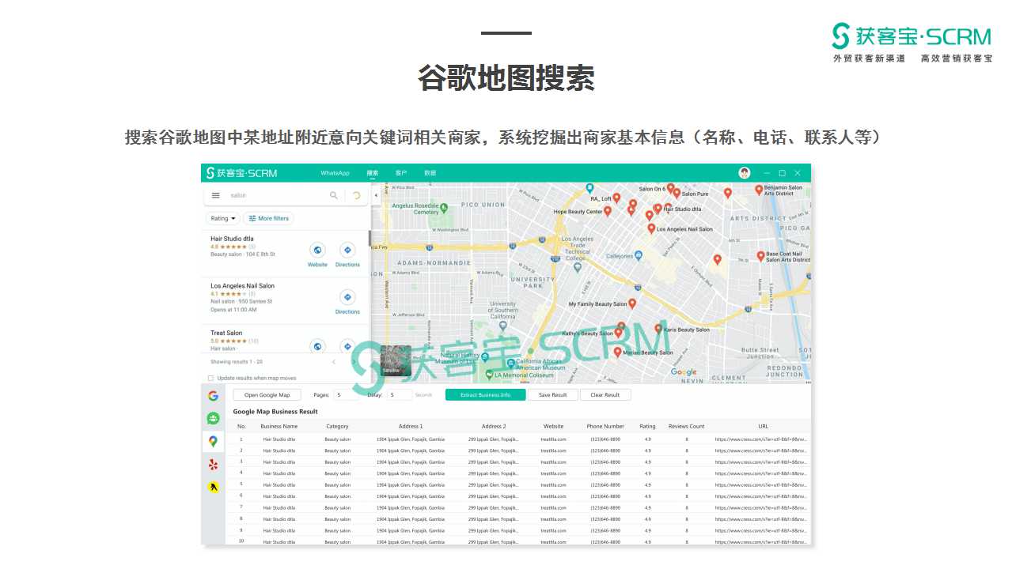
Task: Open the hamburger menu beside the salon search
Action: 216,195
